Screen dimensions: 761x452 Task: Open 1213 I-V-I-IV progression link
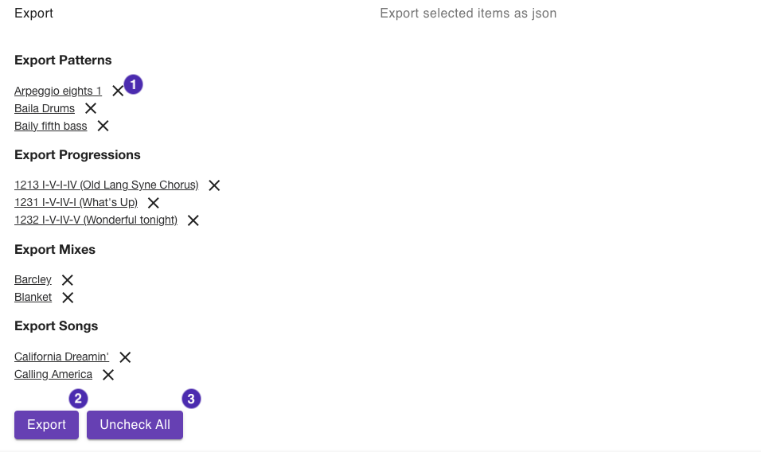tap(106, 185)
